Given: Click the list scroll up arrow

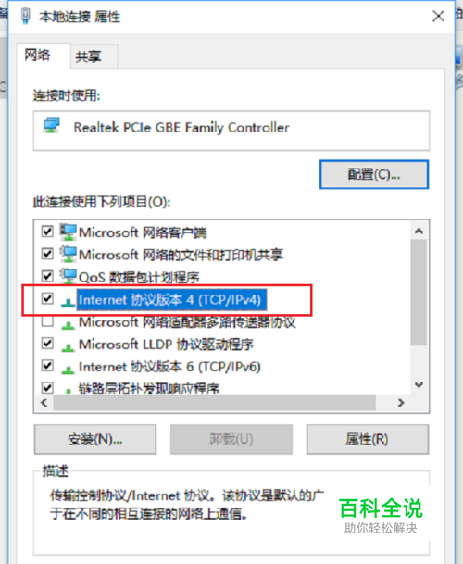Looking at the screenshot, I should pos(419,231).
